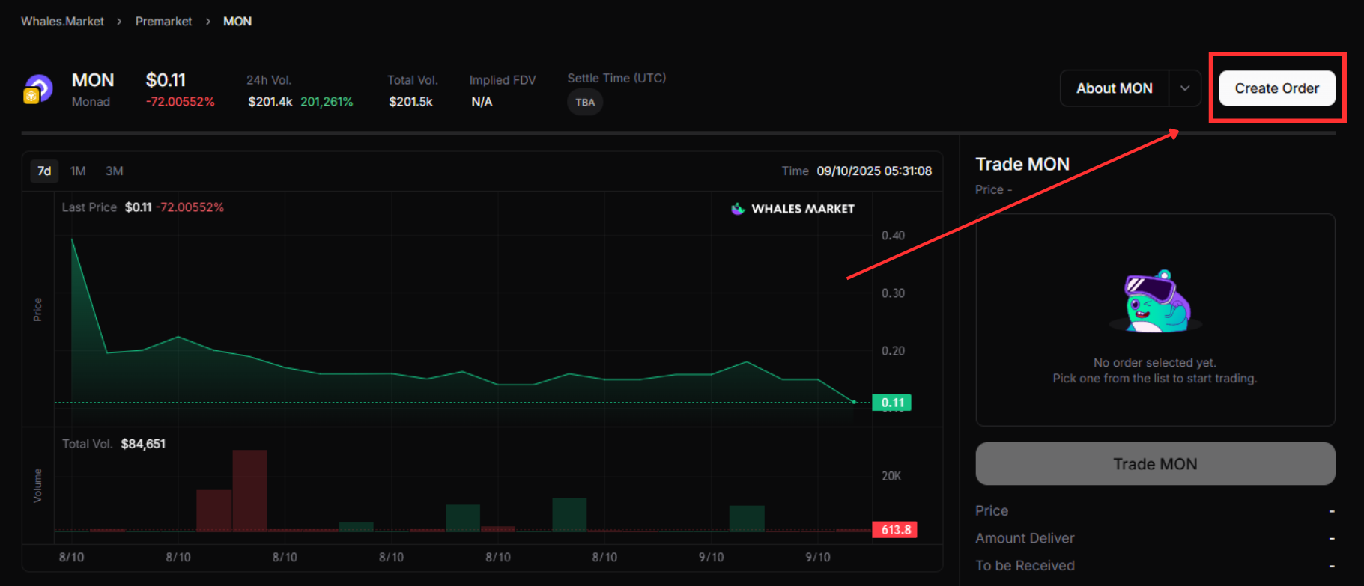Click the chart time 09/10/2025 05:31:08
The height and width of the screenshot is (586, 1364).
[x=873, y=171]
